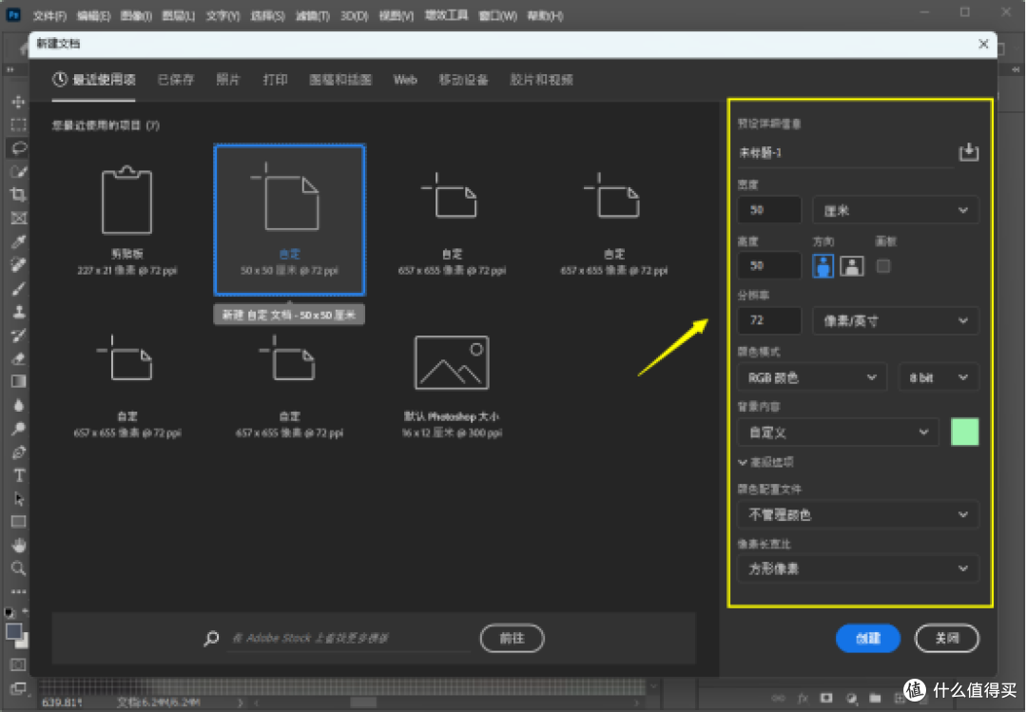This screenshot has height=712, width=1027.
Task: Open the 自定义 background contents dropdown
Action: 838,433
